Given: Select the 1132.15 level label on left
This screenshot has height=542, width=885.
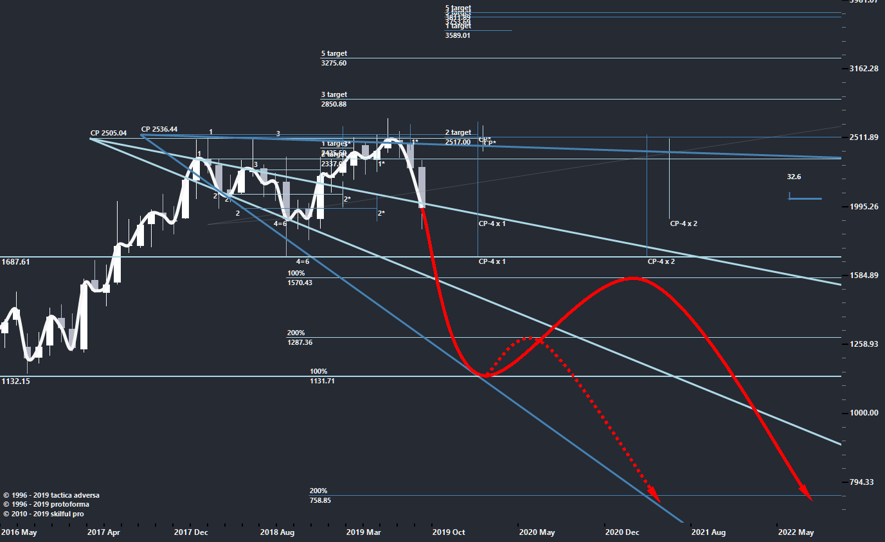Looking at the screenshot, I should coord(16,381).
